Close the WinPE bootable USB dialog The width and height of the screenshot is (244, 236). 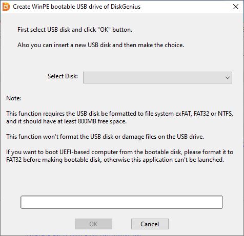point(236,7)
